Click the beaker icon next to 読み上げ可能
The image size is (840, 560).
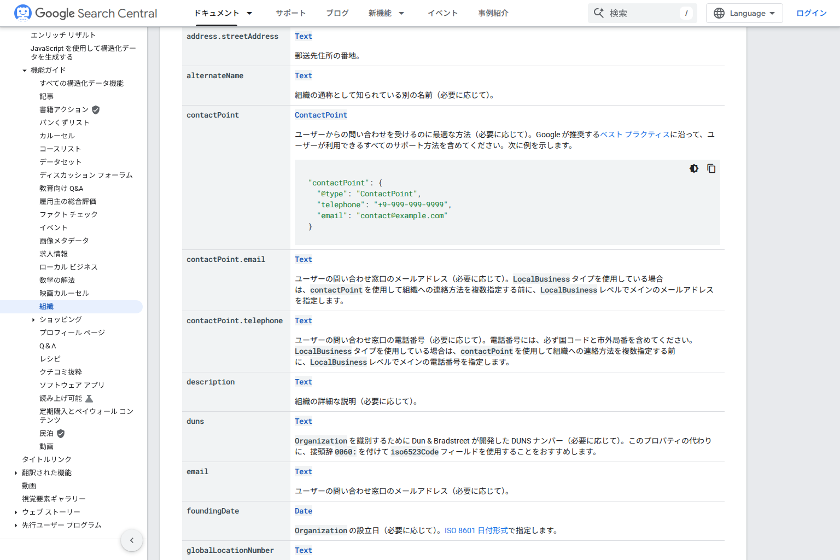click(x=89, y=399)
